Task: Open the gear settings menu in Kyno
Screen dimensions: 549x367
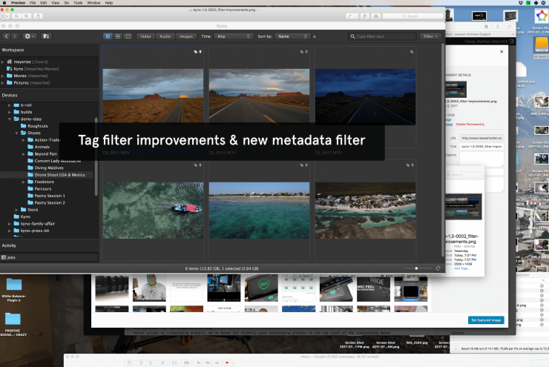Action: point(30,36)
